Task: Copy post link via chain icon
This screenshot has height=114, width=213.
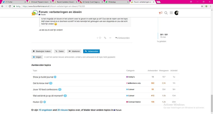Action: point(105,38)
